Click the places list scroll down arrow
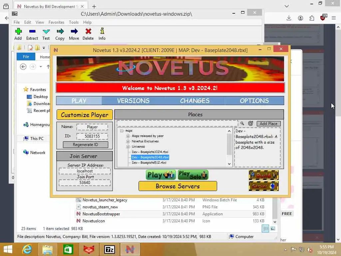Screen dimensions: 341x256 tap(229, 164)
